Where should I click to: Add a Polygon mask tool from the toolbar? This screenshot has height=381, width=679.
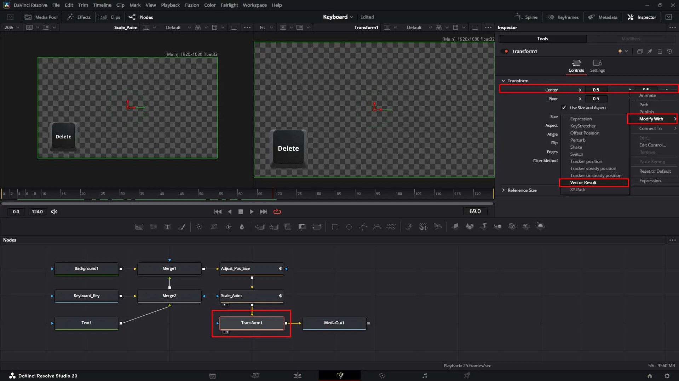pos(363,227)
